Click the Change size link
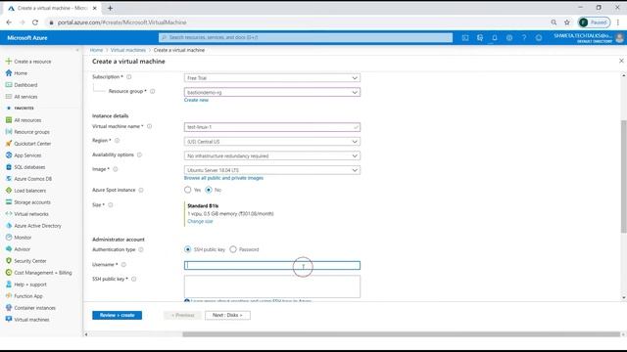The image size is (627, 352). 200,221
